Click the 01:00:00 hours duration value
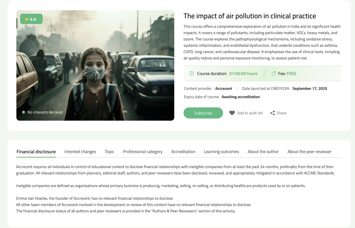The height and width of the screenshot is (228, 355). [x=243, y=74]
